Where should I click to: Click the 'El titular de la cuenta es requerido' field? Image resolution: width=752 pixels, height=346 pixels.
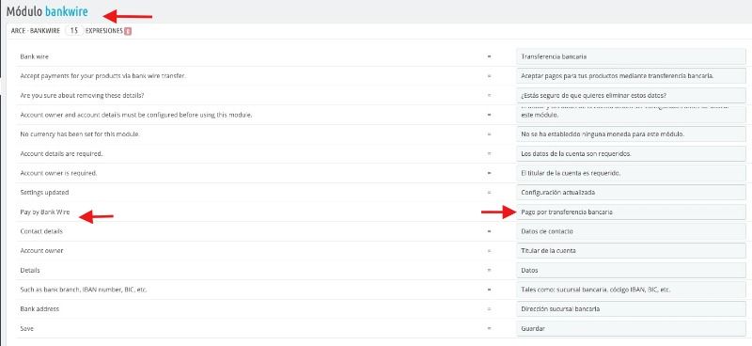point(631,173)
